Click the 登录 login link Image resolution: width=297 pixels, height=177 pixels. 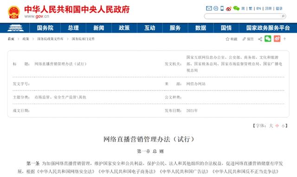coord(279,8)
